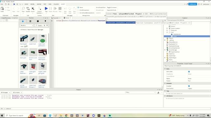Image resolution: width=211 pixels, height=118 pixels.
Task: Open the TEST ribbon tab
Action: [x=45, y=4]
